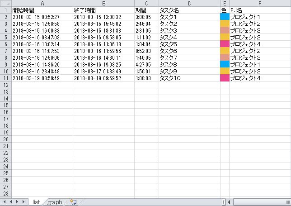Switch to the list sheet tab
This screenshot has height=206, width=291.
point(36,202)
